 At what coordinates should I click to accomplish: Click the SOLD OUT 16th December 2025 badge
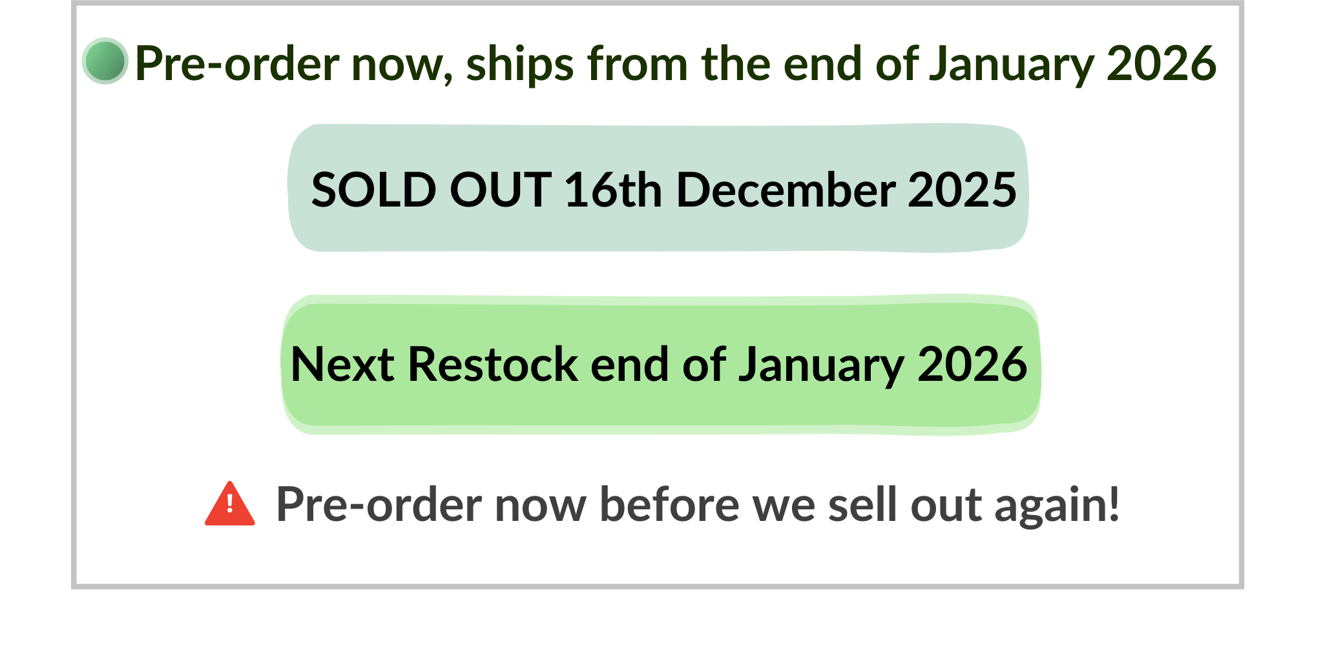[x=658, y=188]
